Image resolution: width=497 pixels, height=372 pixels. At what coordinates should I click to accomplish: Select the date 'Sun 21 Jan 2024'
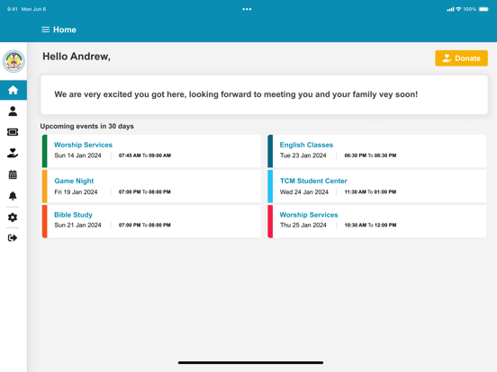77,225
